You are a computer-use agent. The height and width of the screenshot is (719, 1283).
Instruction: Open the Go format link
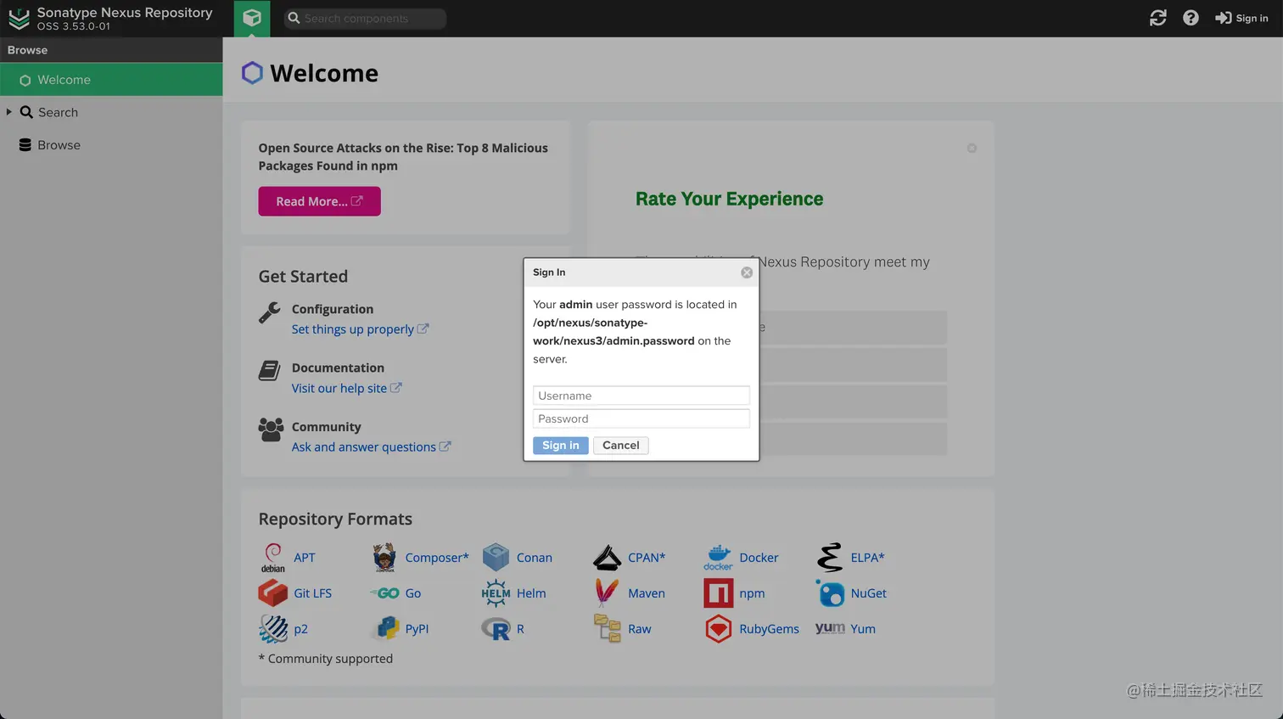413,593
